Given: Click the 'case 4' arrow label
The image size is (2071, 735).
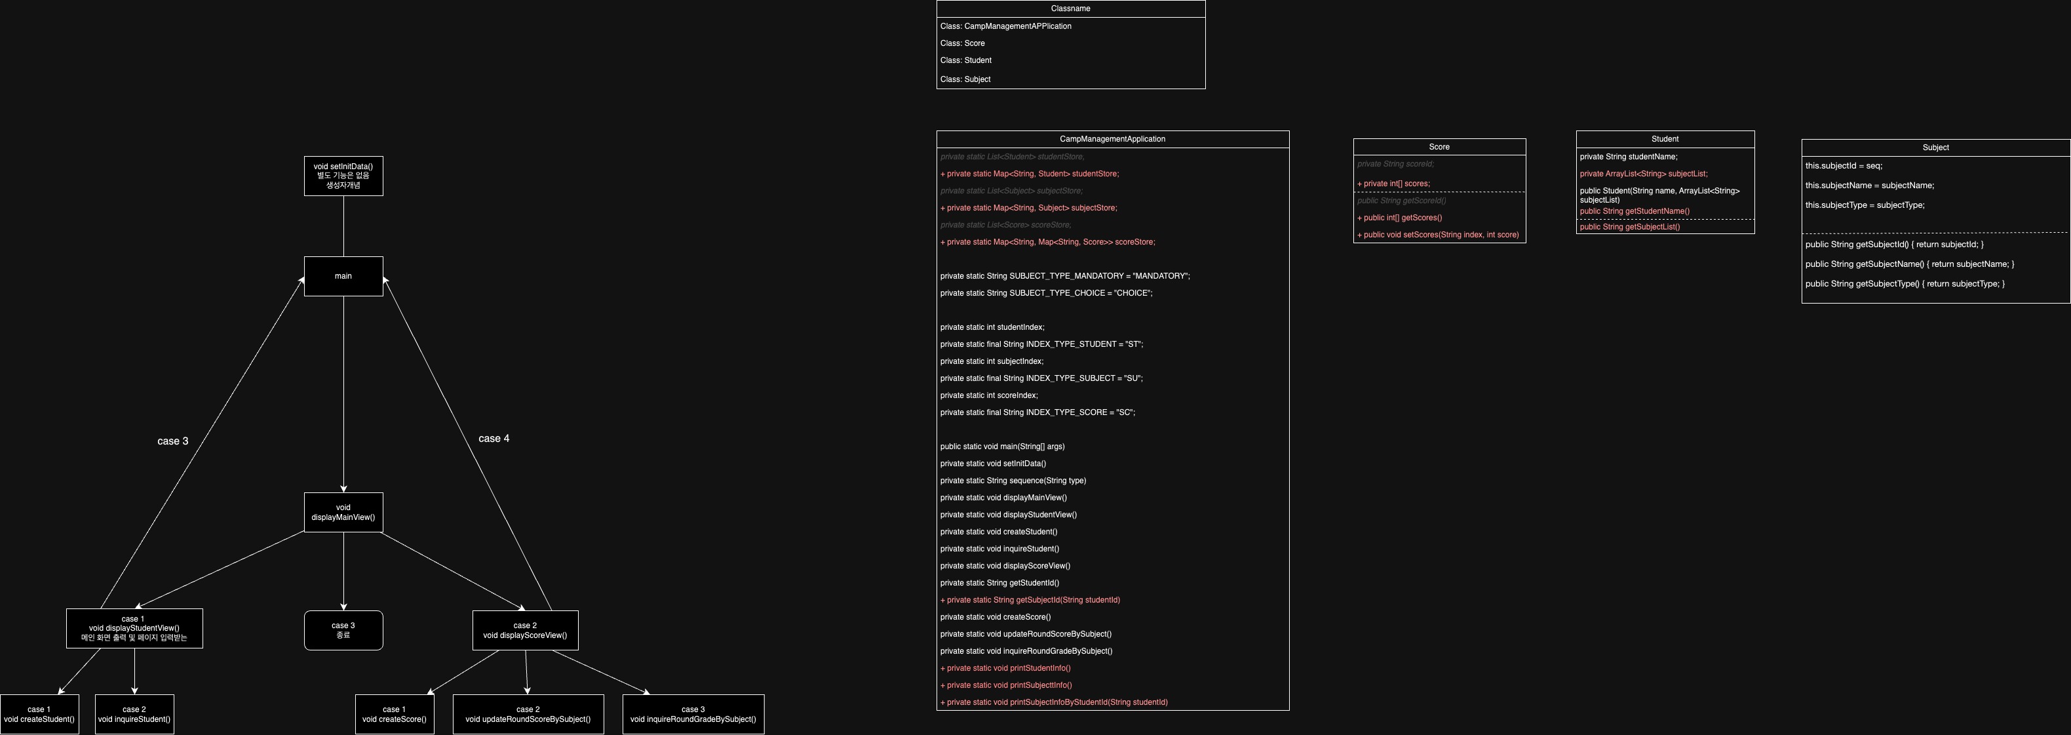Looking at the screenshot, I should tap(494, 438).
